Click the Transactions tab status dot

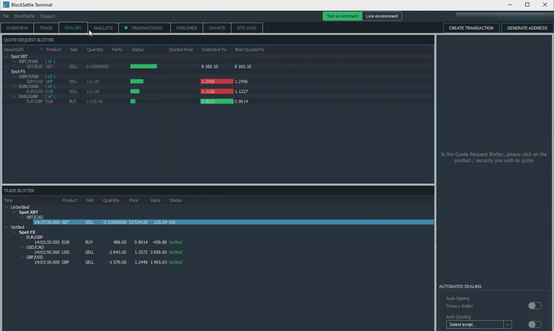click(x=126, y=28)
